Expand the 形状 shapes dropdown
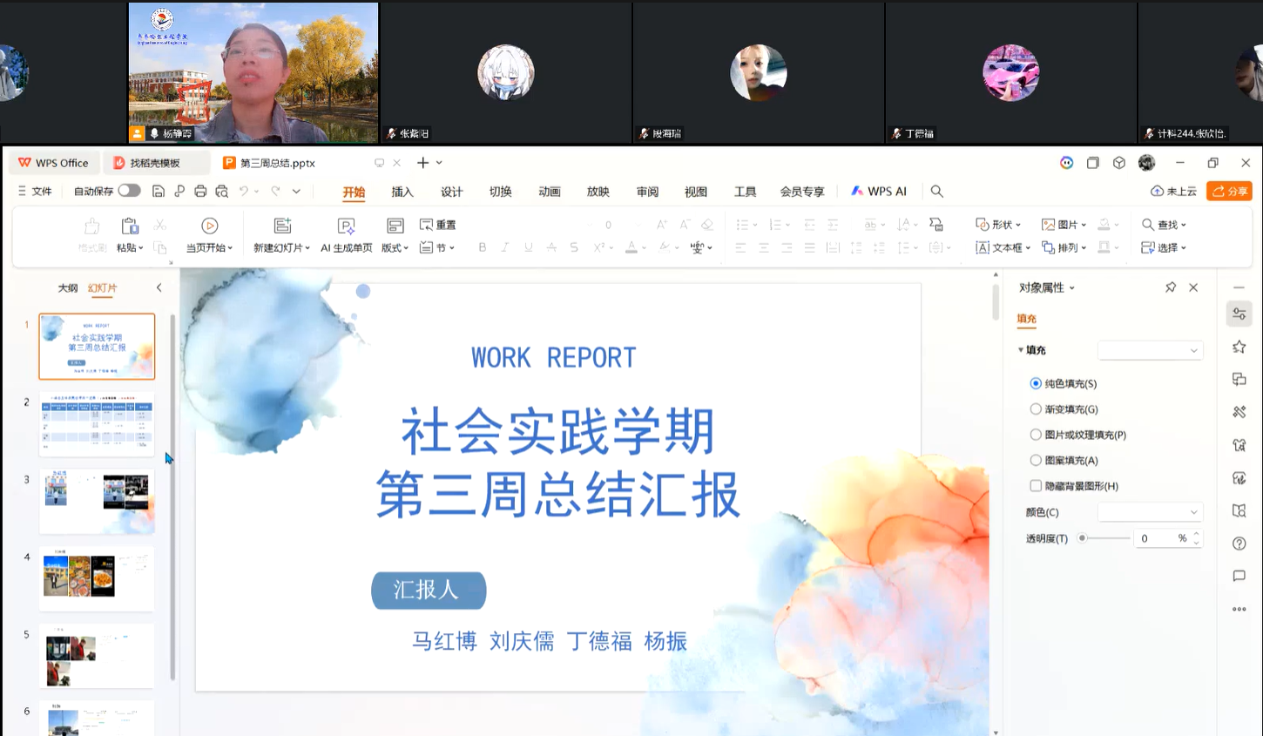This screenshot has width=1263, height=736. pos(998,225)
